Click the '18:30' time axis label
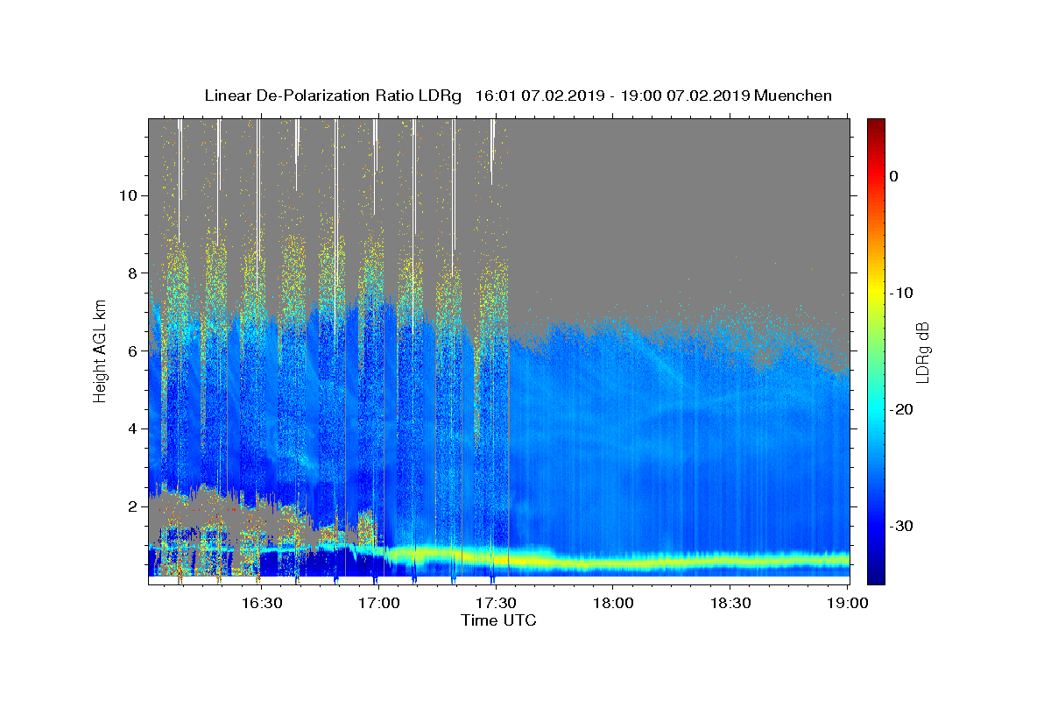 pyautogui.click(x=730, y=603)
